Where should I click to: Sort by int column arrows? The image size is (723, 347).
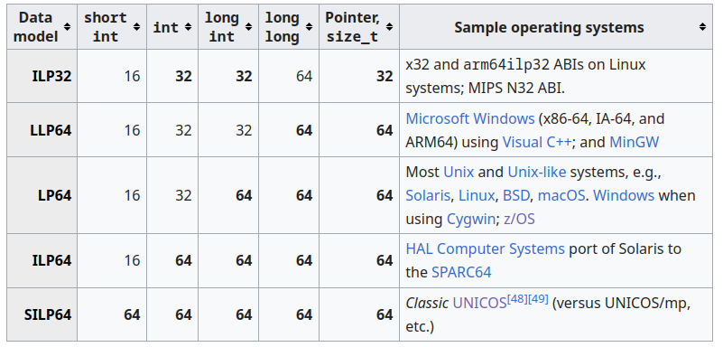pyautogui.click(x=188, y=27)
